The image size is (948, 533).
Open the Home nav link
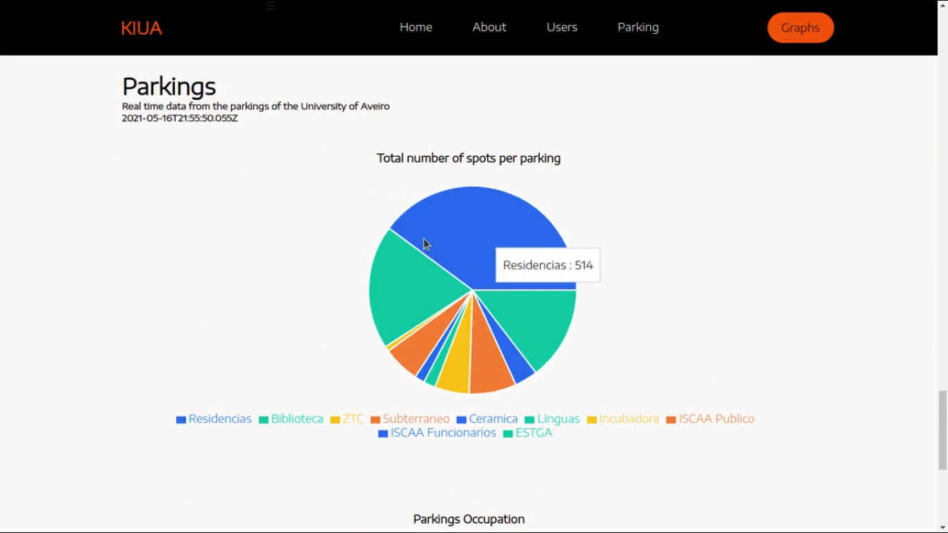tap(416, 27)
